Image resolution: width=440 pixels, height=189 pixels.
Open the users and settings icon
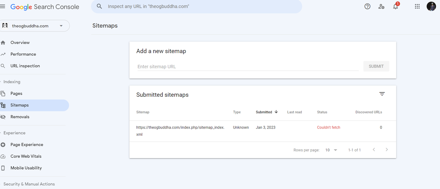point(382,7)
